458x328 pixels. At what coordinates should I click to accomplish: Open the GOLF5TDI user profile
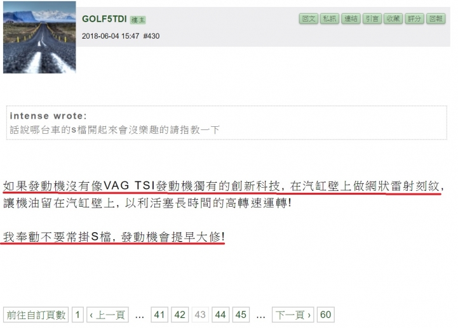(x=104, y=19)
